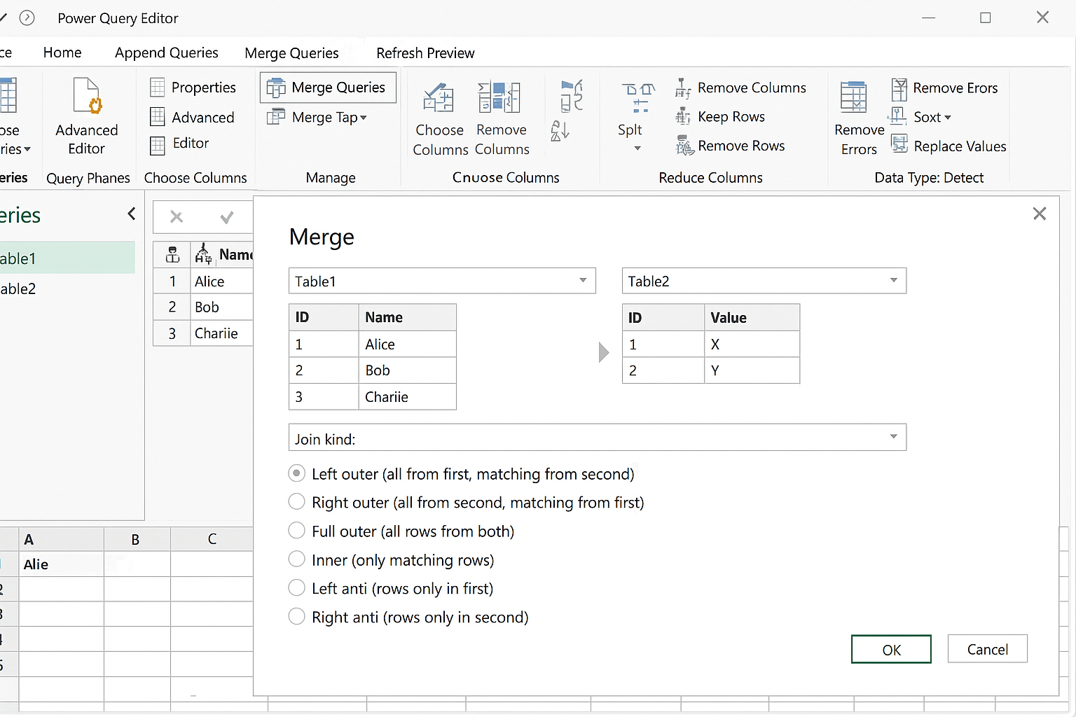Click the Replace Values icon
Image resolution: width=1076 pixels, height=717 pixels.
[899, 144]
